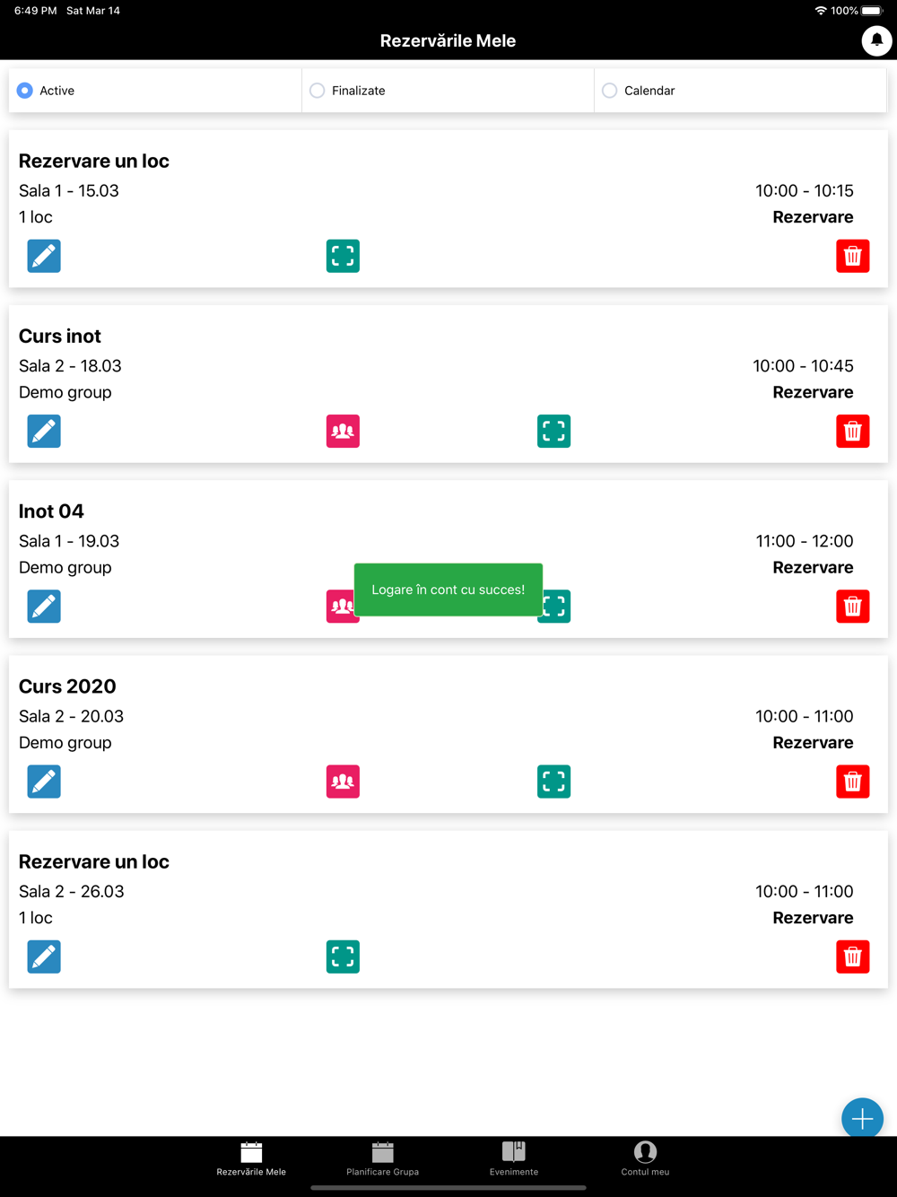
Task: Go to Contul meu tab
Action: coord(645,1158)
